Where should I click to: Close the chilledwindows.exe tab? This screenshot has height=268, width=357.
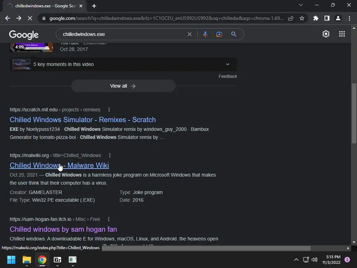coord(81,6)
